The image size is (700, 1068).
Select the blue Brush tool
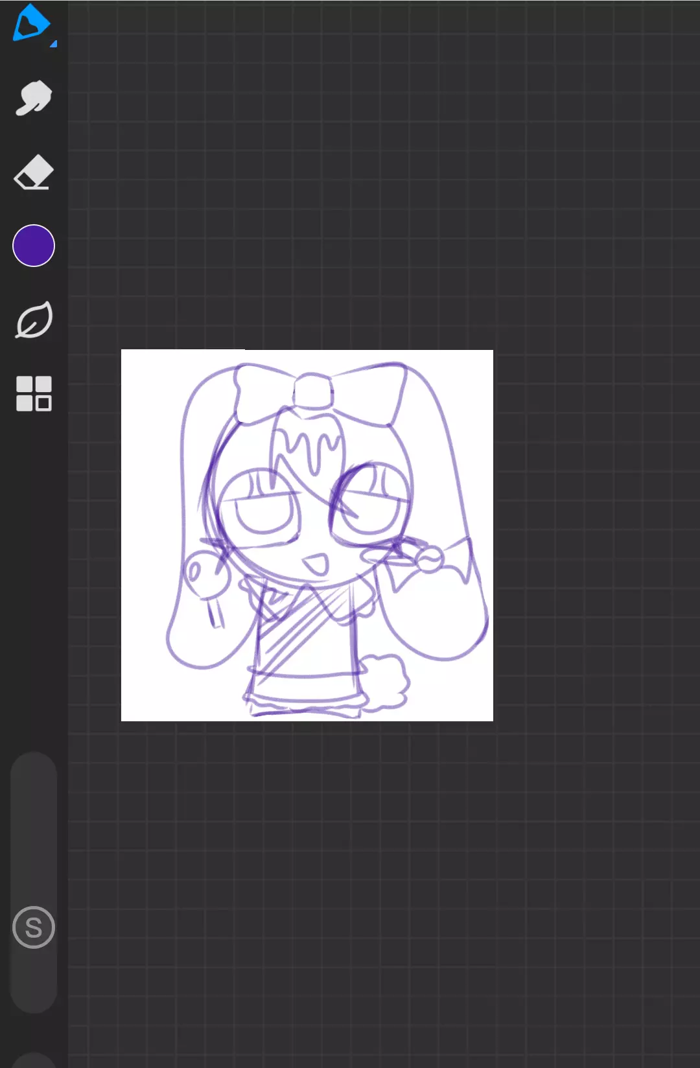30,23
